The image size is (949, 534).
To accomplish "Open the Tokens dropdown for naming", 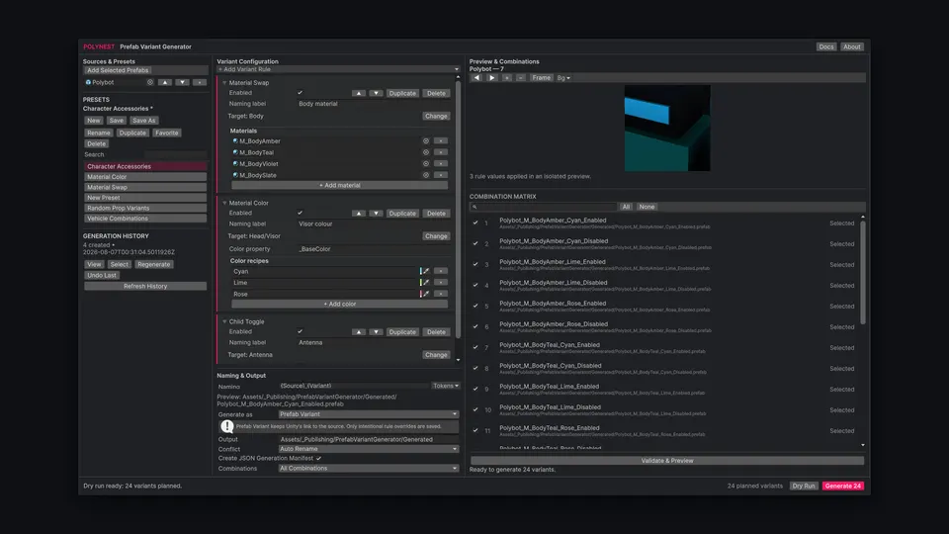I will [x=446, y=386].
